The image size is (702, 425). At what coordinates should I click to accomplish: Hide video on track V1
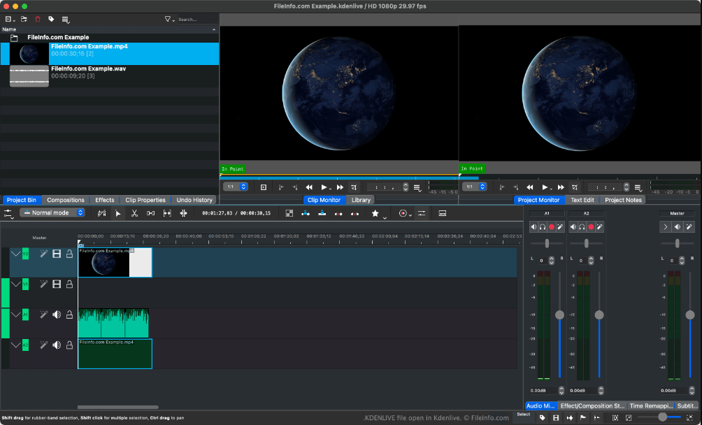57,284
